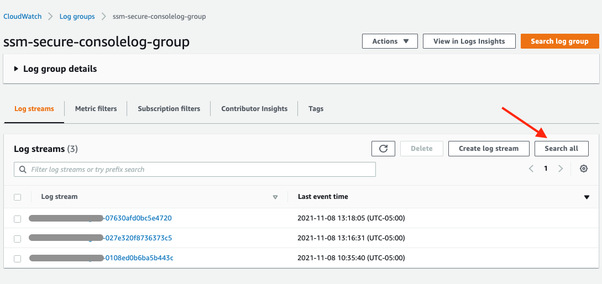Open Subscription filters tab
Screen dimensions: 602x284
pos(169,109)
